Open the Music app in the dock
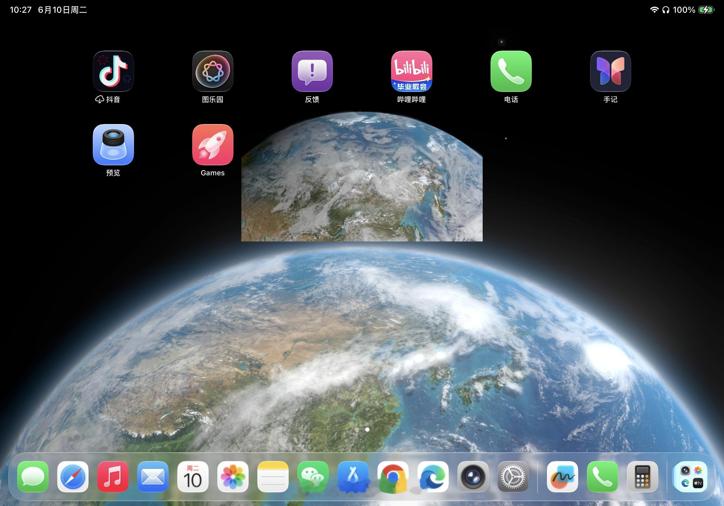The height and width of the screenshot is (506, 724). pos(113,477)
